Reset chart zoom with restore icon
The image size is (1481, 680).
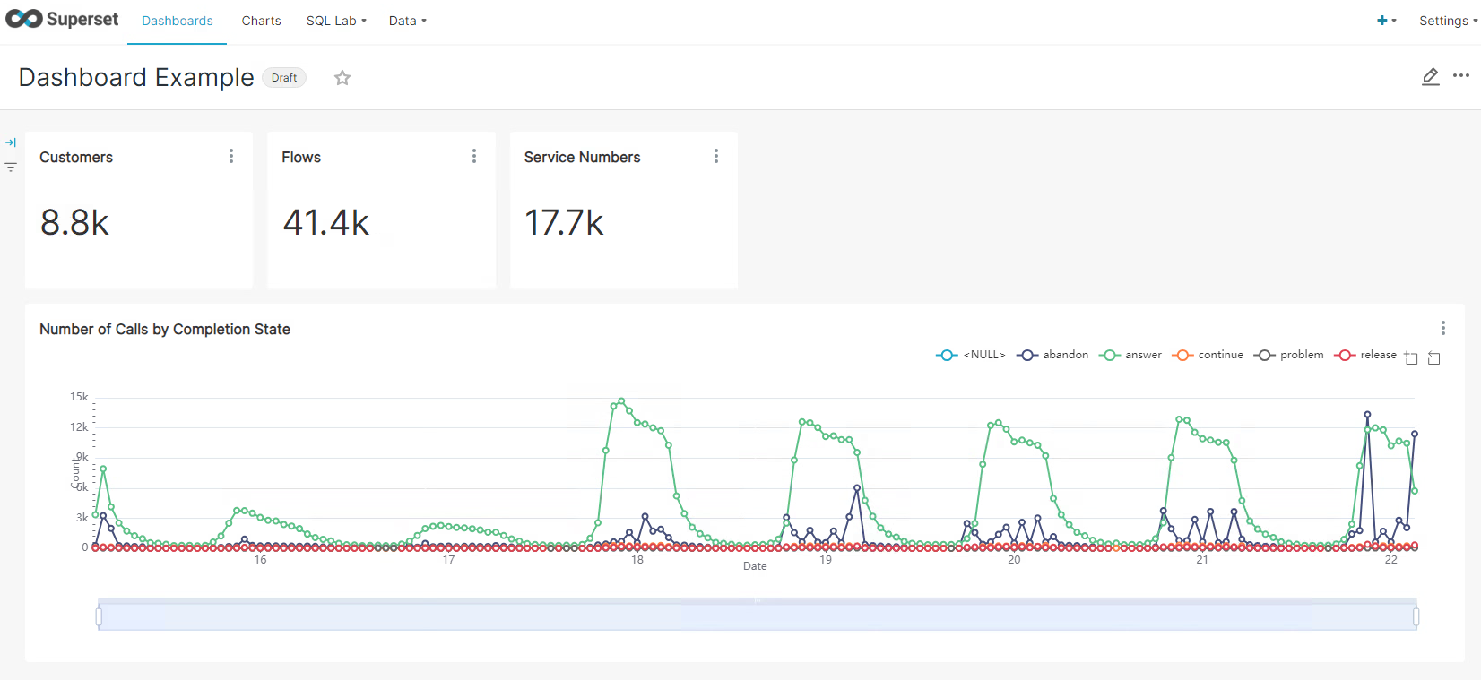(x=1433, y=358)
